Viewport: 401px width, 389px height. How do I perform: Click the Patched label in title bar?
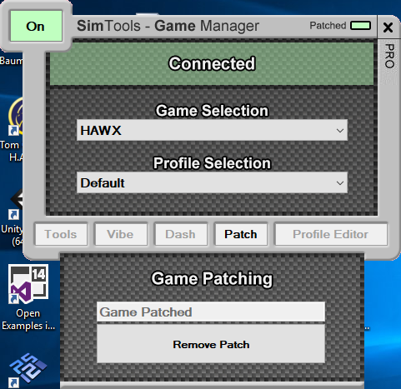328,26
